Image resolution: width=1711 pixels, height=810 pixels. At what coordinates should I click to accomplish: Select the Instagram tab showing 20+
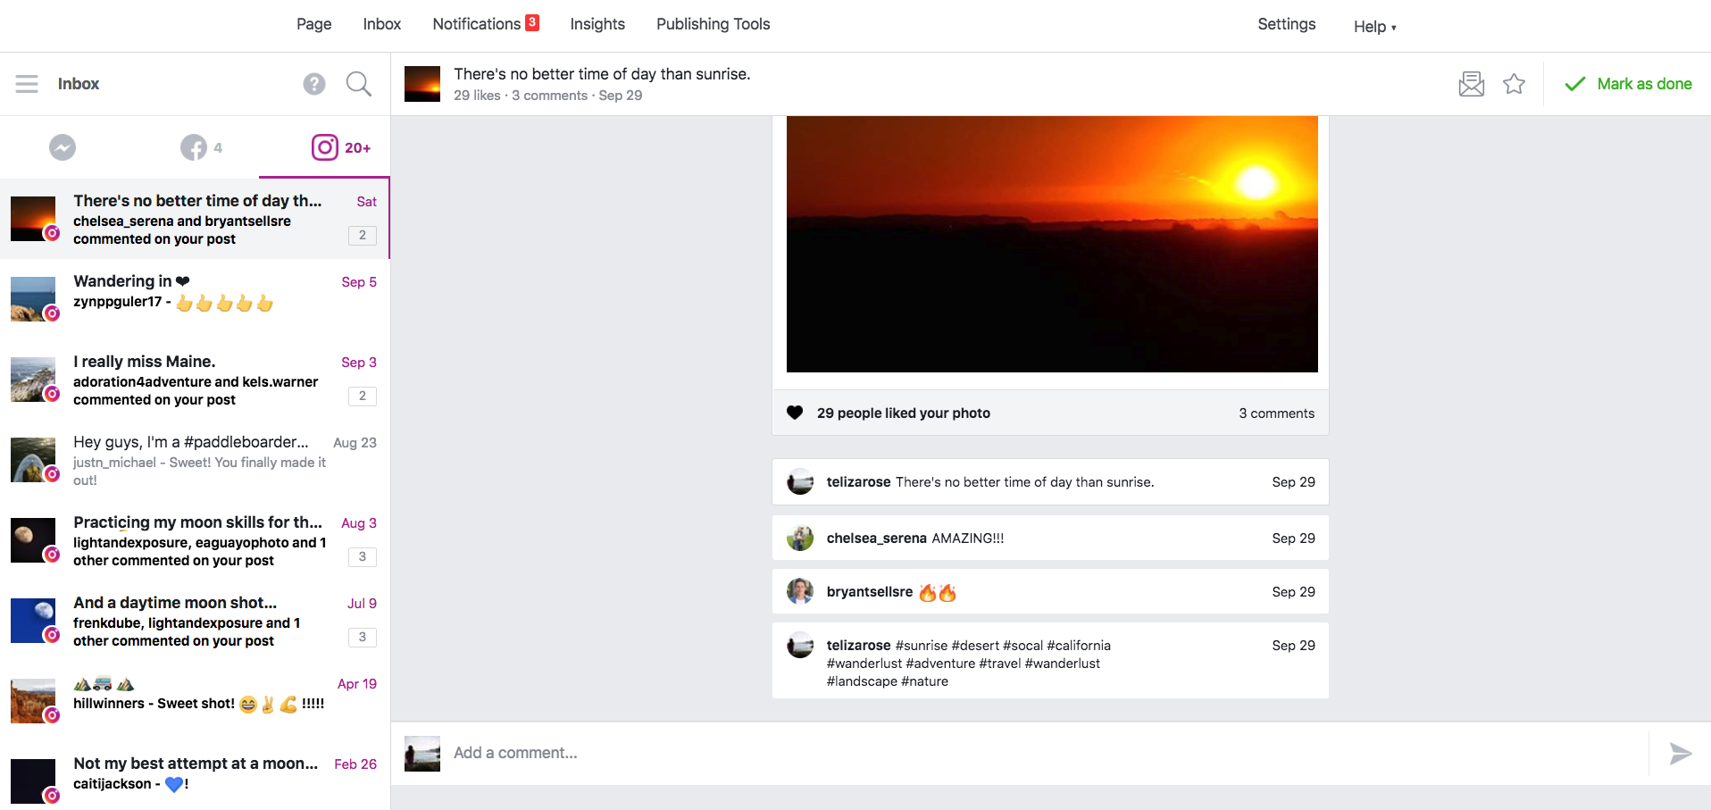pos(341,147)
